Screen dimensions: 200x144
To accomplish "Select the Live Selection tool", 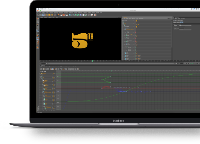I will point(44,15).
